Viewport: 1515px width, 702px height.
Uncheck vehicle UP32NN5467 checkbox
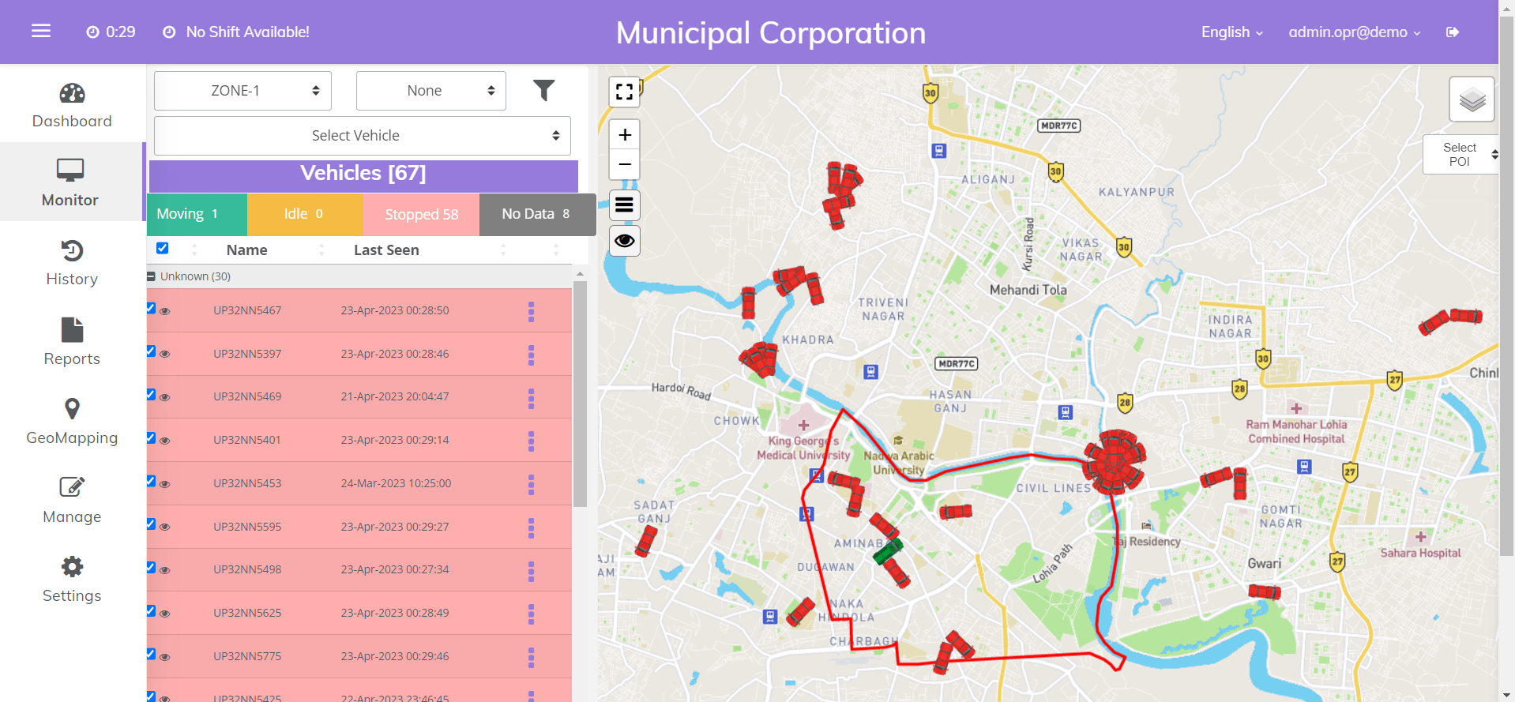[151, 308]
